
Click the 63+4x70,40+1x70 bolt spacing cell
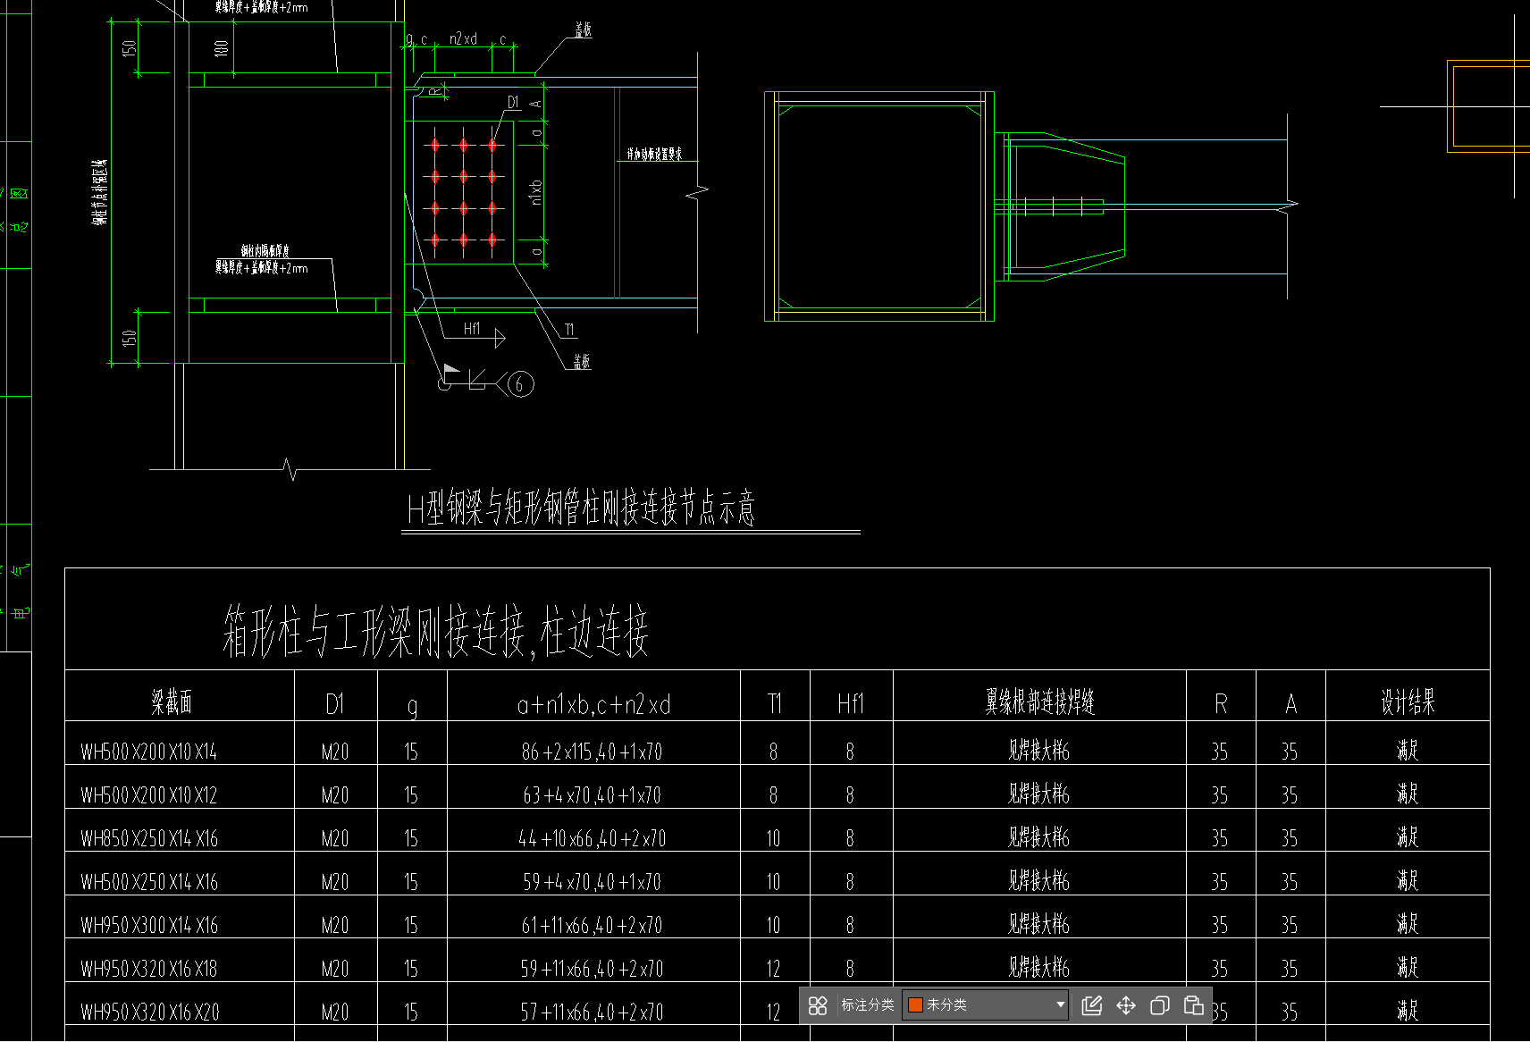pos(592,795)
